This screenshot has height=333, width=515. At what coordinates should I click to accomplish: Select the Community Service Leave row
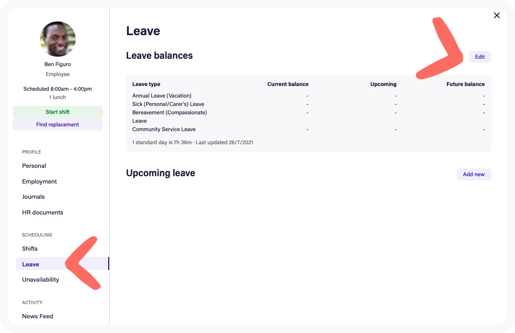(x=308, y=129)
